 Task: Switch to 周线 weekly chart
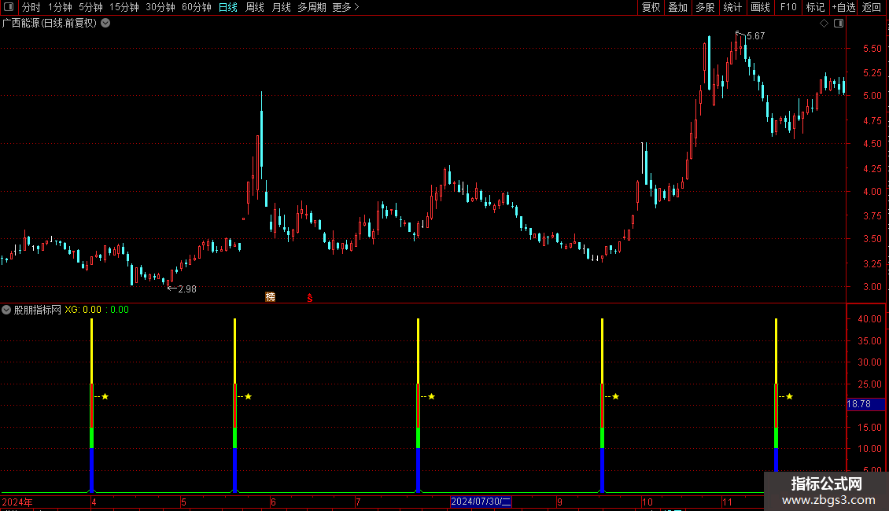(255, 7)
